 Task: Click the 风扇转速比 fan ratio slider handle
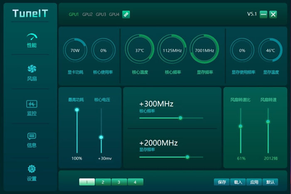tap(241, 127)
